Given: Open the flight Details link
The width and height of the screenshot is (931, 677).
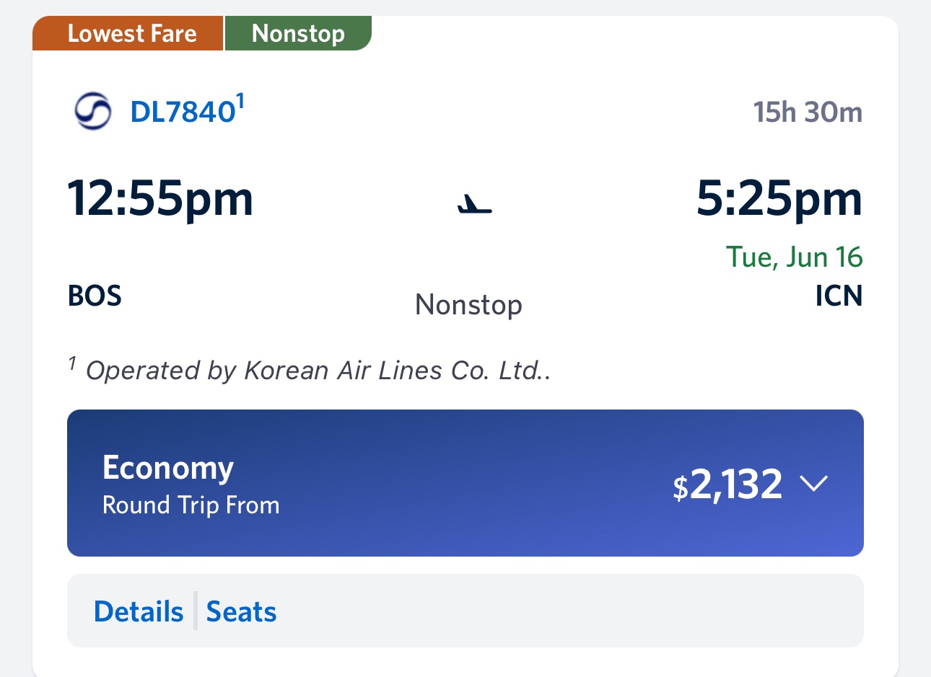Looking at the screenshot, I should point(139,611).
